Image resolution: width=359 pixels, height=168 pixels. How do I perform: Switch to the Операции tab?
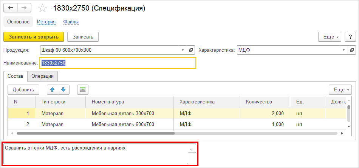tap(43, 76)
